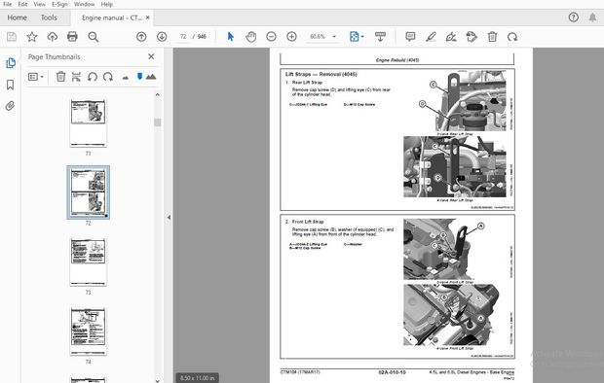Image resolution: width=604 pixels, height=383 pixels.
Task: Go to the previous page arrow
Action: click(141, 37)
